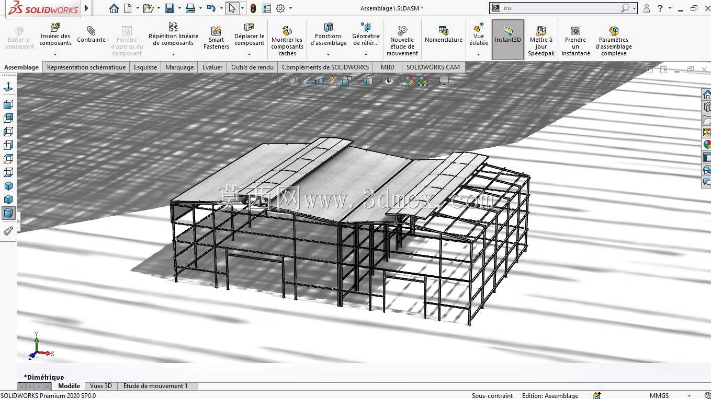Open Géométrie de référence tool
This screenshot has height=399, width=711.
366,34
